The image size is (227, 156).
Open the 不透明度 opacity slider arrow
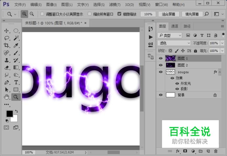tap(222, 43)
